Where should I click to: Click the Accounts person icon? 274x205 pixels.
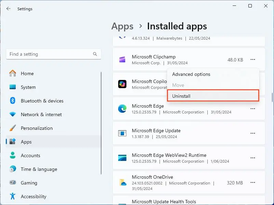click(13, 155)
